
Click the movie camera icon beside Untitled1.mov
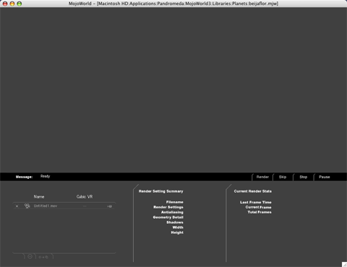click(27, 206)
